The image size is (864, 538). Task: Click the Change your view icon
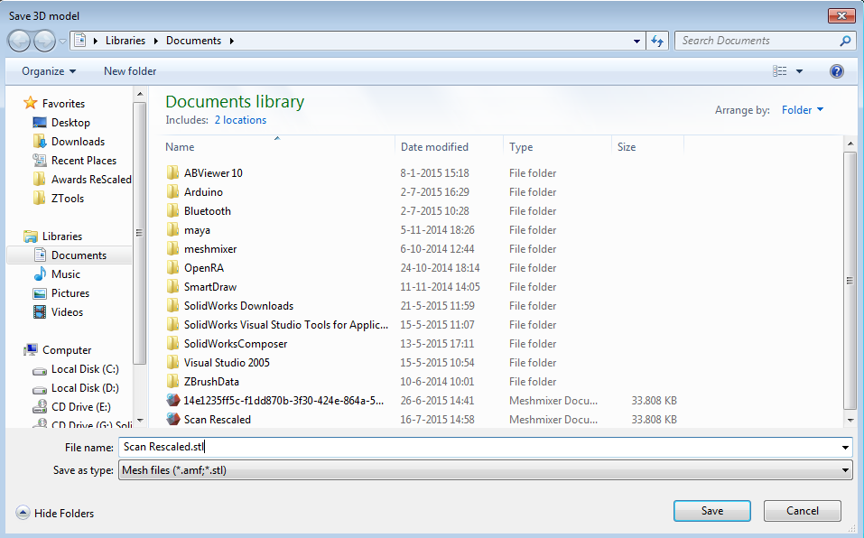click(780, 71)
